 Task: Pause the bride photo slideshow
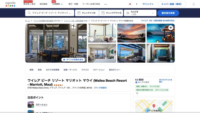tap(92, 40)
